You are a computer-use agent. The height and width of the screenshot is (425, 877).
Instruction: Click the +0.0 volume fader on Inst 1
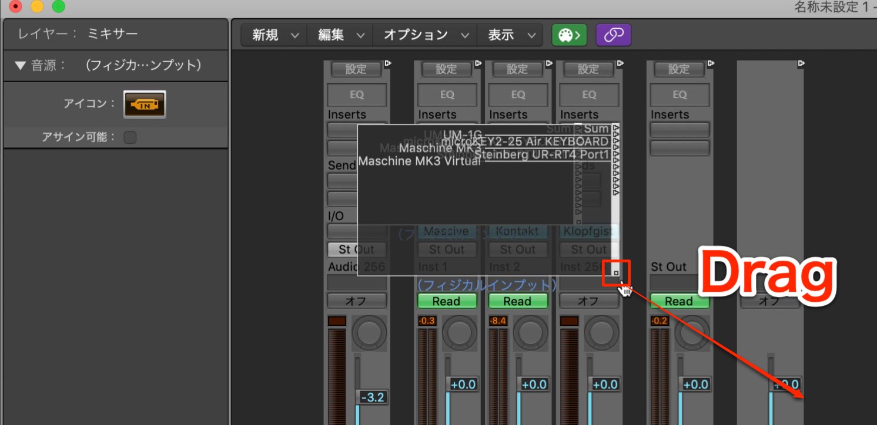pyautogui.click(x=463, y=384)
